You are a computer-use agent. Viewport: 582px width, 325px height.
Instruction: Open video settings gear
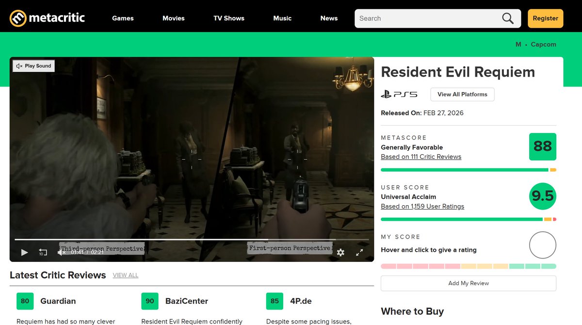(x=340, y=252)
